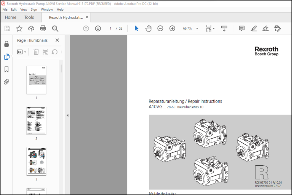This screenshot has height=195, width=292.
Task: Open the Window menu
Action: click(47, 9)
